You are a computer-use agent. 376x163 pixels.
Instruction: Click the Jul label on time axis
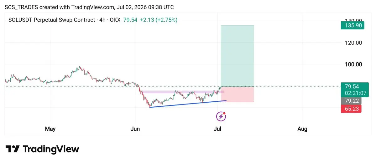pyautogui.click(x=217, y=129)
